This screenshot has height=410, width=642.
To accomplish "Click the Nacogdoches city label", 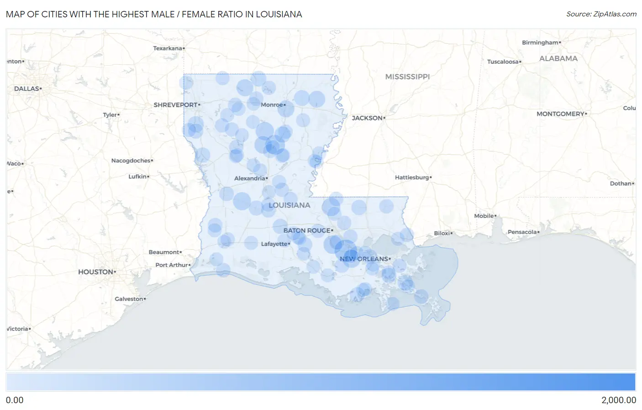I will 131,161.
